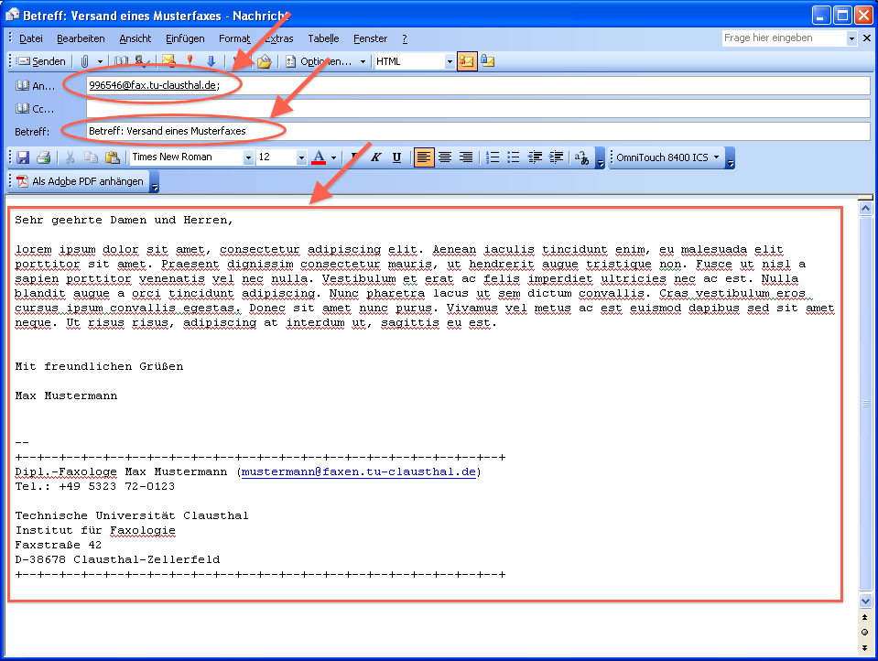
Task: Click the Betreff subject input field
Action: pos(476,131)
